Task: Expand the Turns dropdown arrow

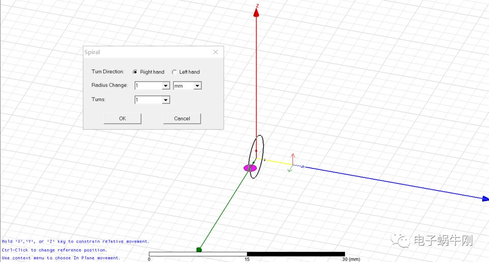Action: pyautogui.click(x=166, y=100)
